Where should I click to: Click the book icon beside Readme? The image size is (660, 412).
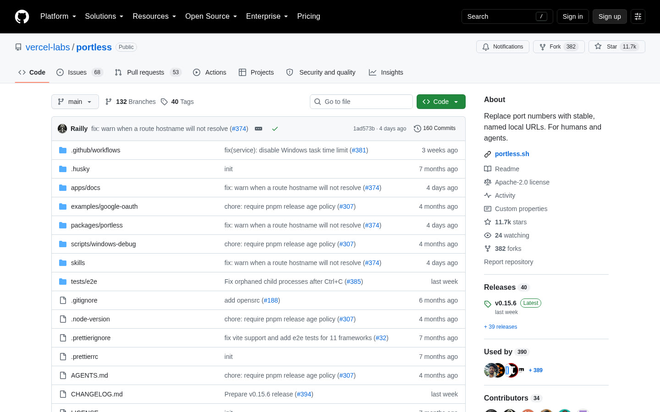[x=488, y=169]
